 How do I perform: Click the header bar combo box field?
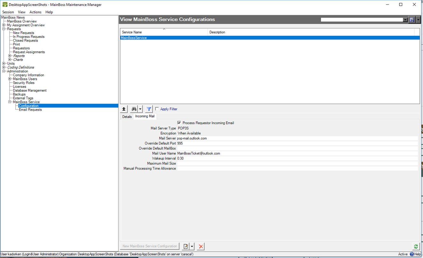362,20
